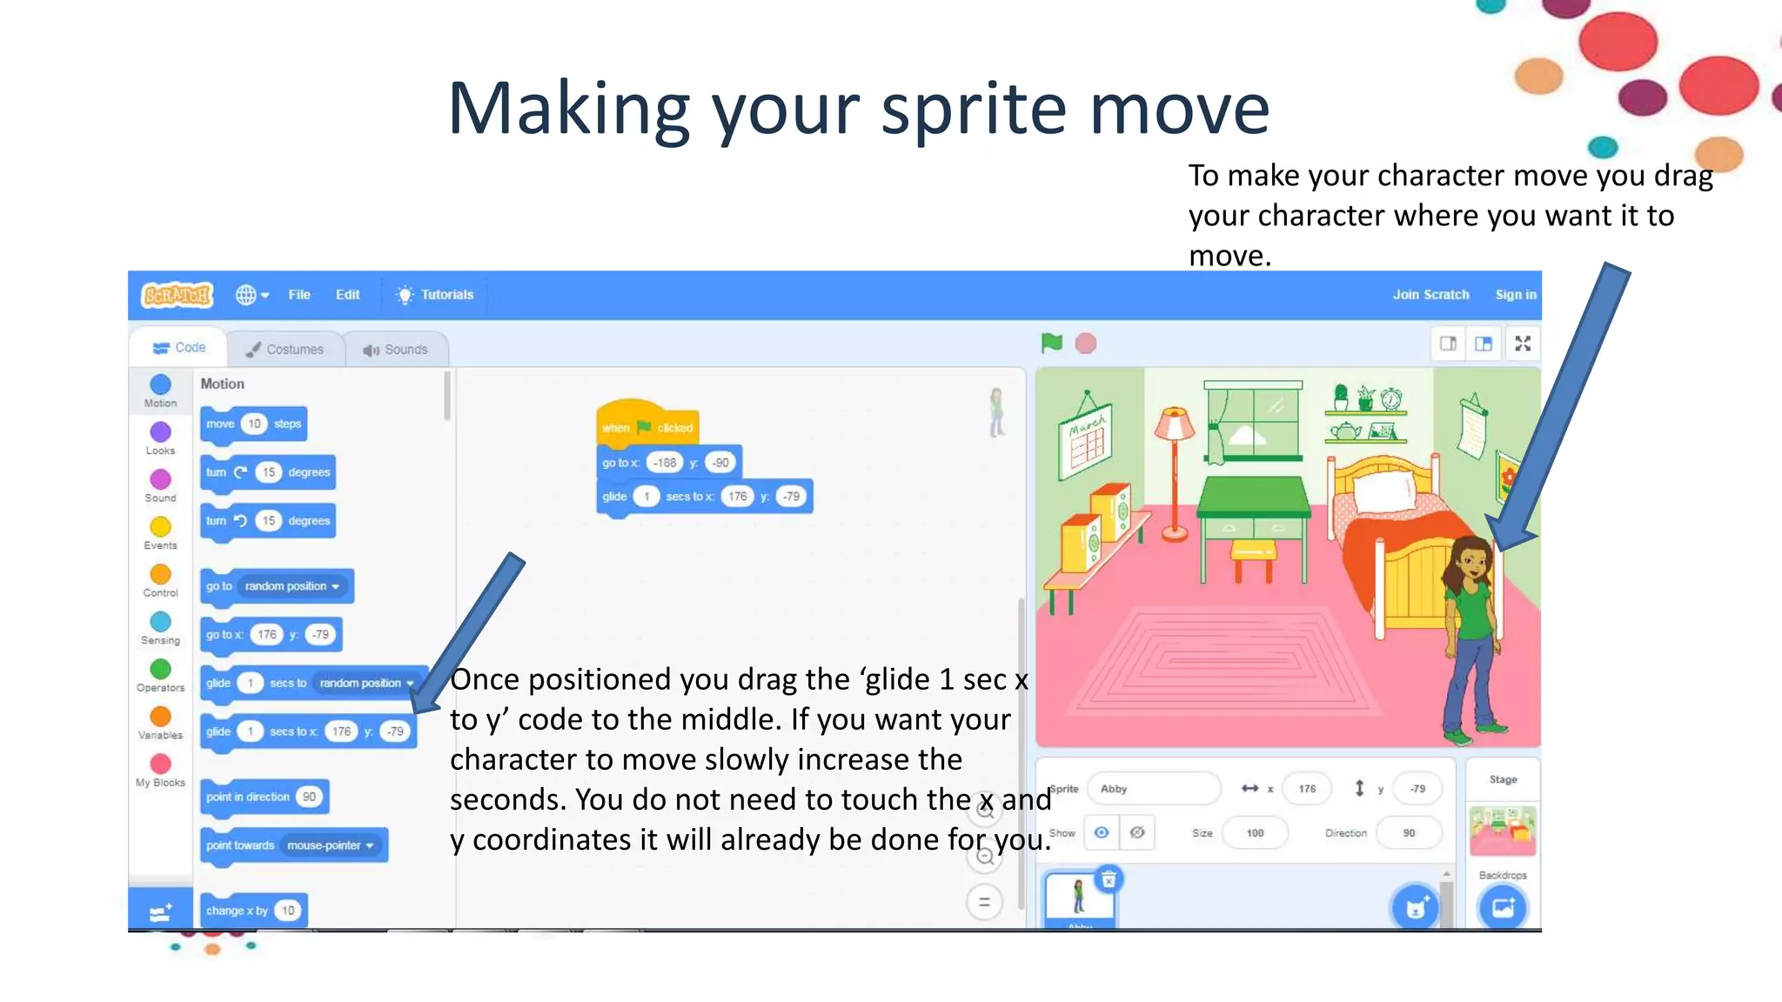Select the My Blocks category
Image resolution: width=1782 pixels, height=1002 pixels.
tap(160, 770)
